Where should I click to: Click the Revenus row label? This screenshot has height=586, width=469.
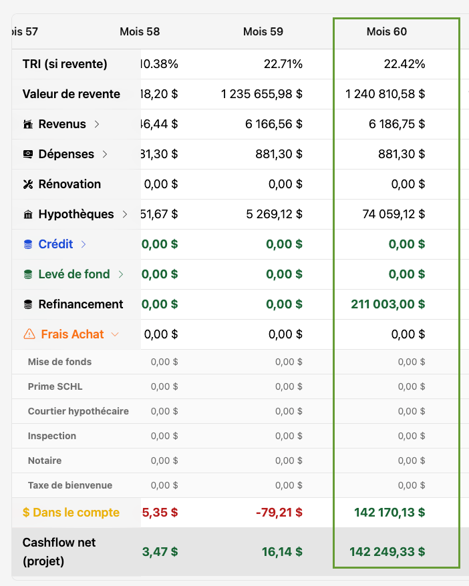(62, 124)
